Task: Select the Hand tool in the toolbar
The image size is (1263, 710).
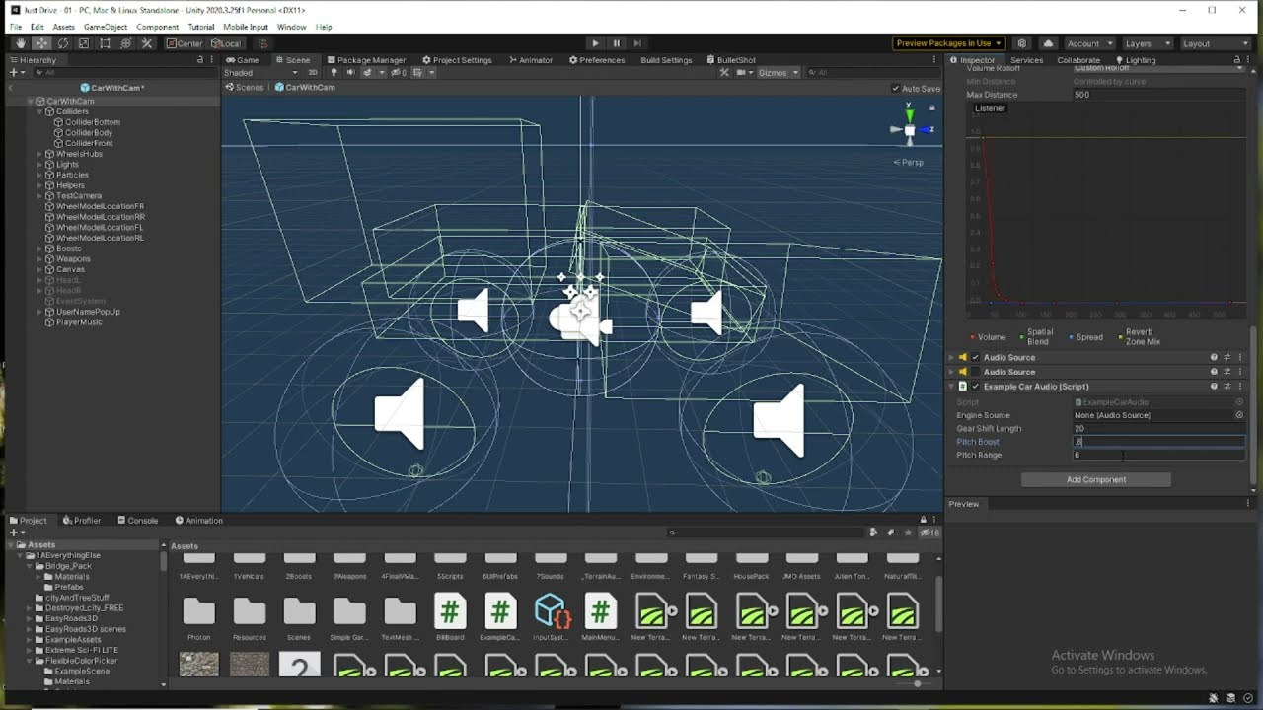Action: pos(21,43)
